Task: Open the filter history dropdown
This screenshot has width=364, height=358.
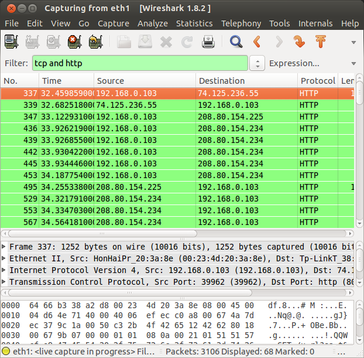Action: (257, 63)
